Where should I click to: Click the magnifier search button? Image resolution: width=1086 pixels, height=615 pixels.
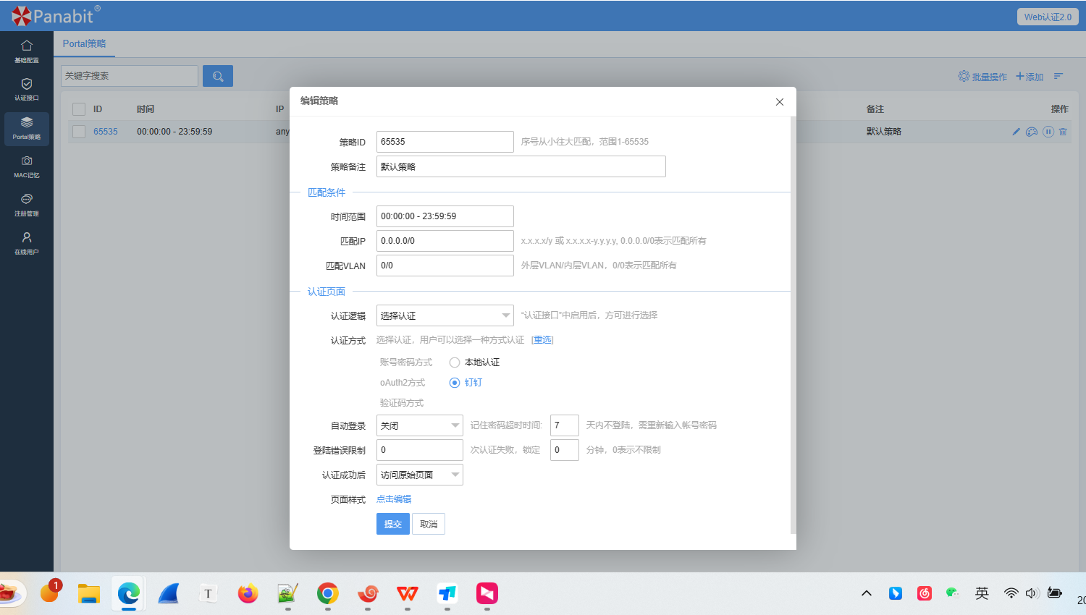tap(218, 76)
